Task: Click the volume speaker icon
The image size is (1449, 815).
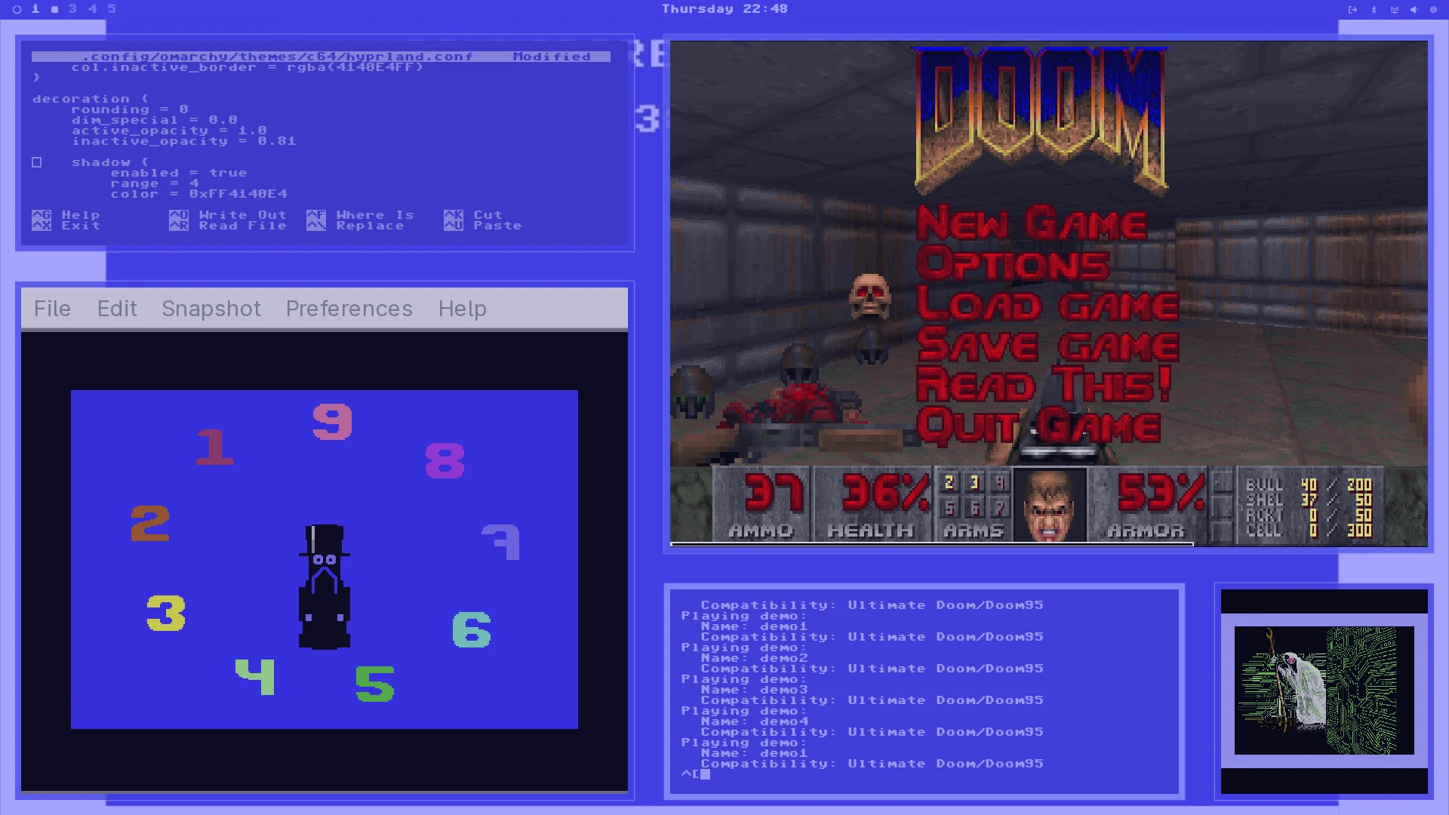Action: [x=1414, y=9]
